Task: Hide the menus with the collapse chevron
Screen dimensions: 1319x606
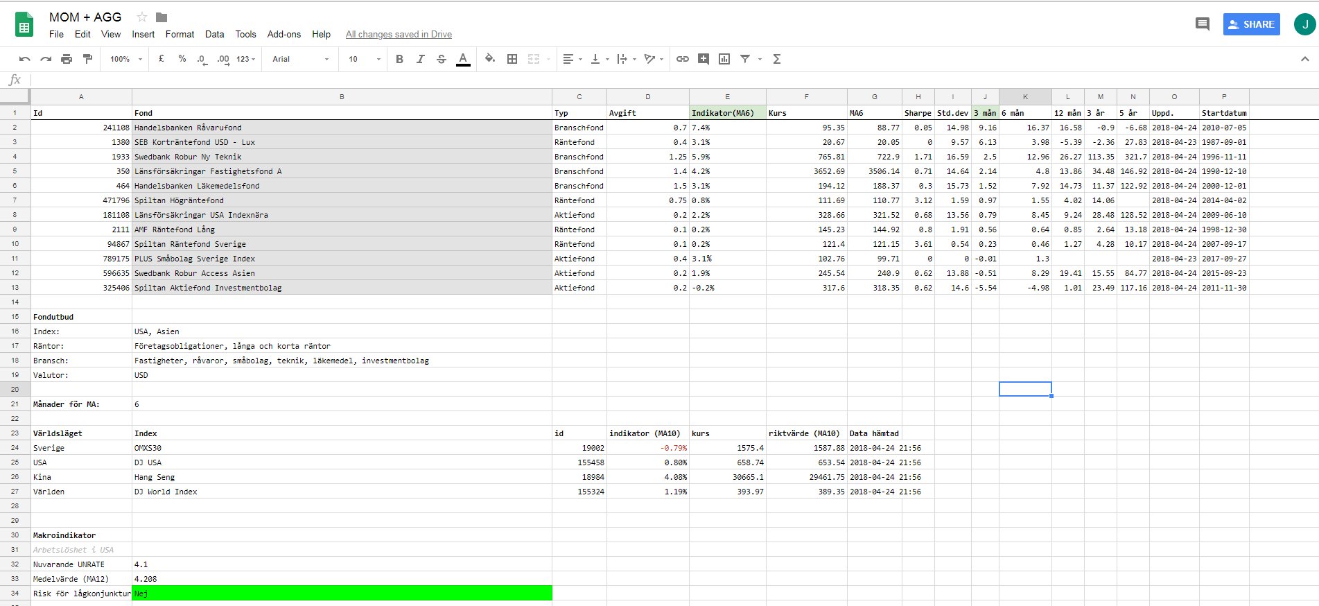Action: click(1305, 59)
